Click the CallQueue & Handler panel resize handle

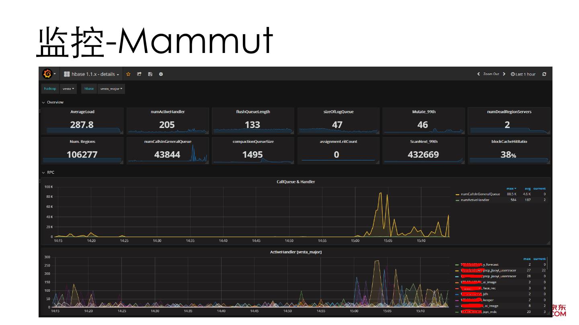[x=548, y=243]
